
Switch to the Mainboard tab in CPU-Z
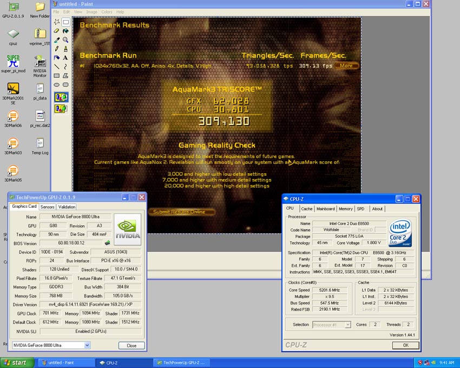325,209
